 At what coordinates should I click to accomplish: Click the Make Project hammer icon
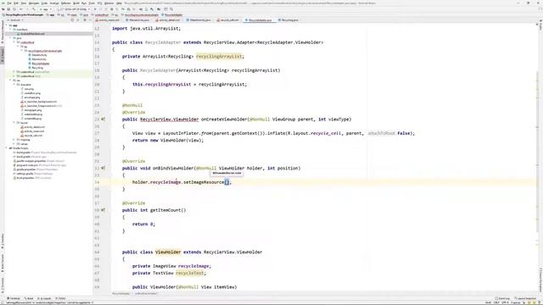[34, 9]
